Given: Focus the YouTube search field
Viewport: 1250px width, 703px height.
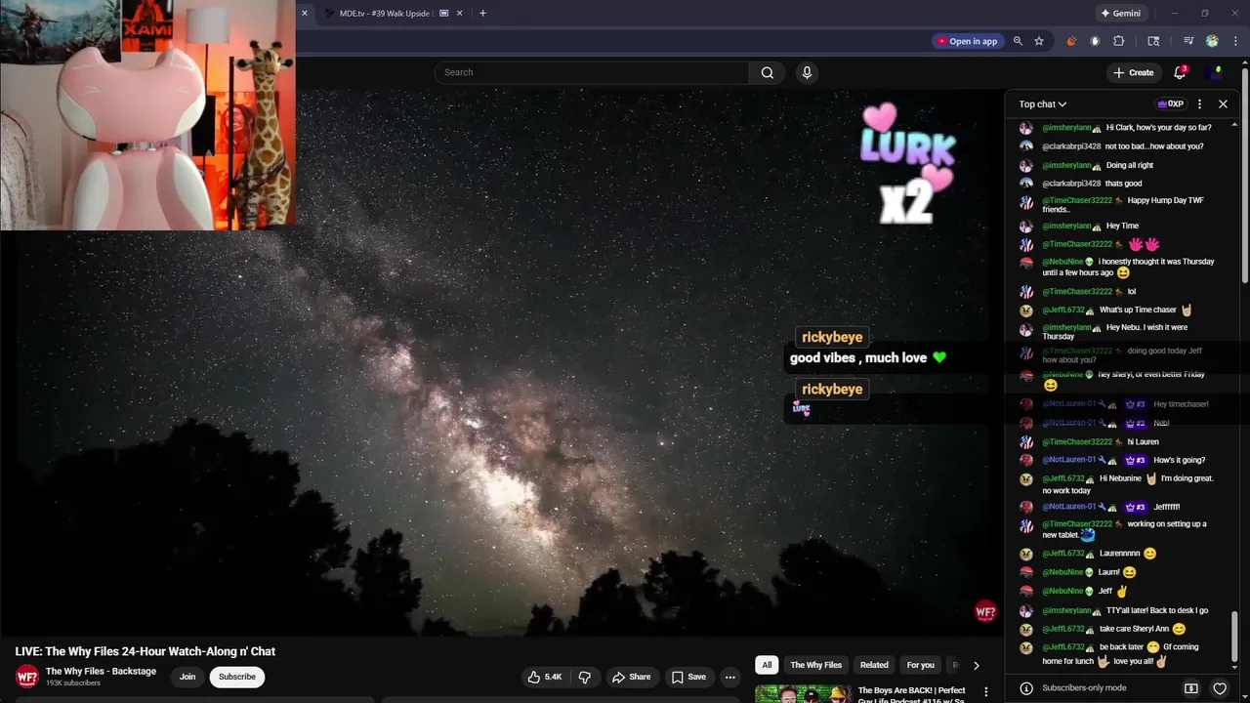Looking at the screenshot, I should (x=592, y=72).
